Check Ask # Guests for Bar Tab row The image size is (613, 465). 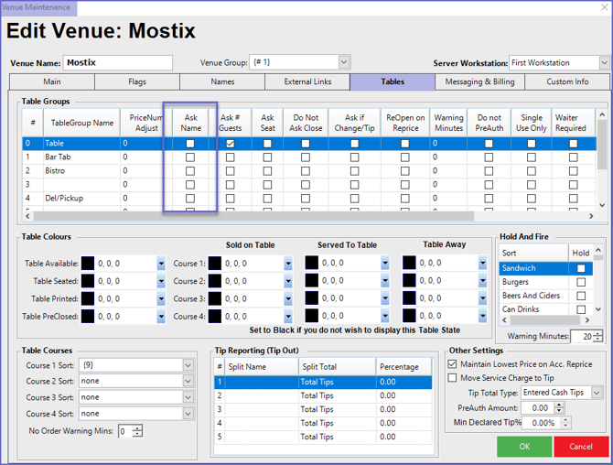click(230, 157)
